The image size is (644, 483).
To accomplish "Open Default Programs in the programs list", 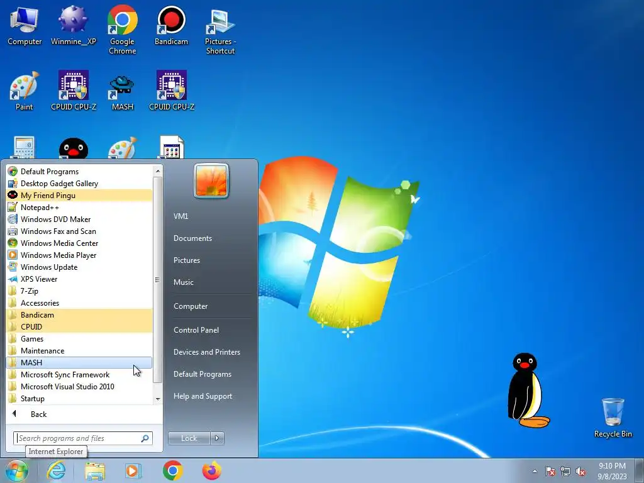I will [79, 171].
